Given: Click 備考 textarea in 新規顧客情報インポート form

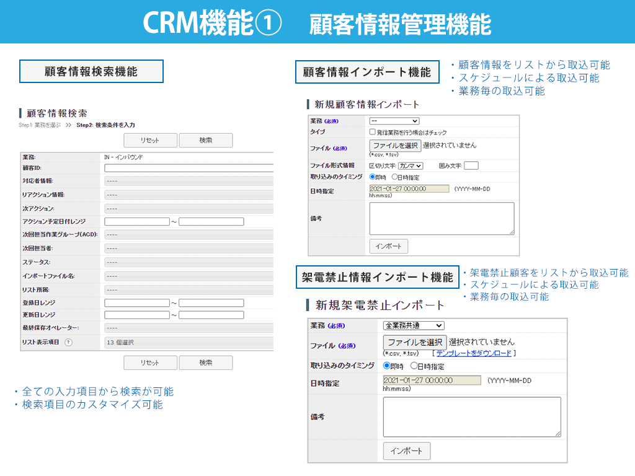Looking at the screenshot, I should pos(442,218).
